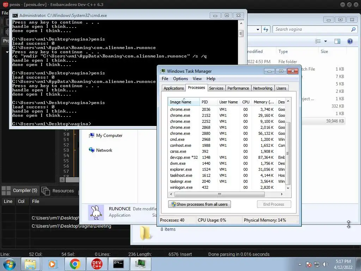Viewport: 361px width, 271px height.
Task: Select the conhost.exe process row
Action: coord(227,145)
